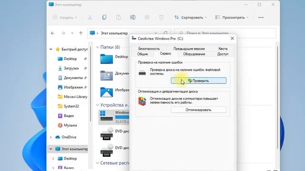The width and height of the screenshot is (305, 171).
Task: Open the Сортировать dropdown
Action: click(191, 18)
